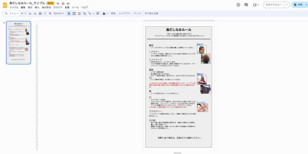The width and height of the screenshot is (308, 154).
Task: Open the ヘルプ menu
Action: pos(85,7)
